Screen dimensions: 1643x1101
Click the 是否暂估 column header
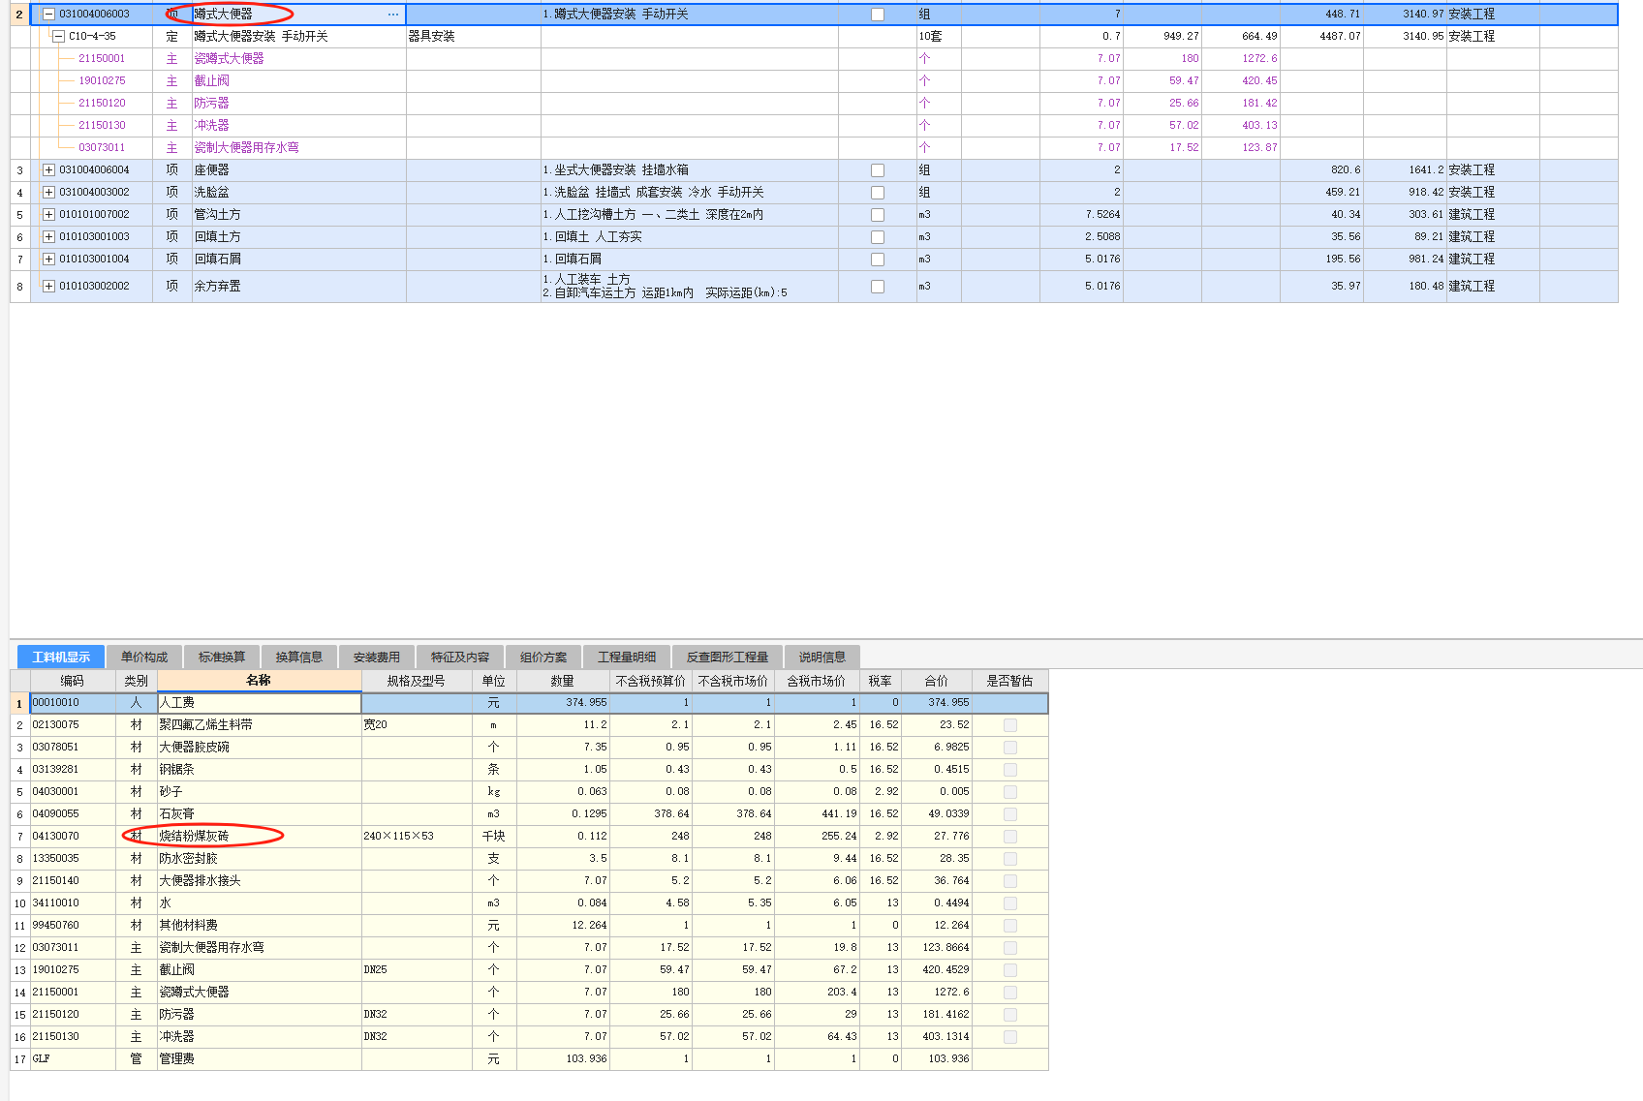pyautogui.click(x=1009, y=681)
